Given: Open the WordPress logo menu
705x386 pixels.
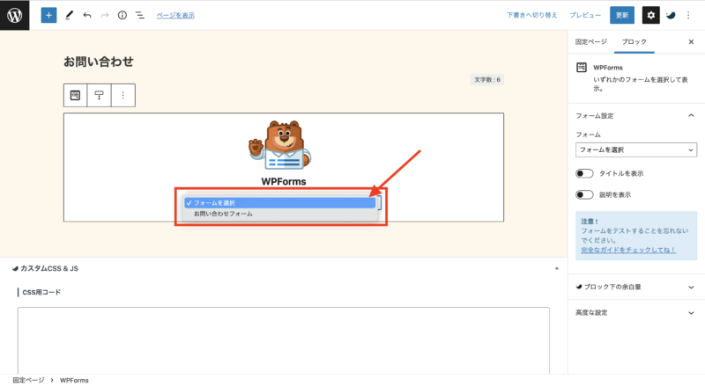Looking at the screenshot, I should (14, 15).
